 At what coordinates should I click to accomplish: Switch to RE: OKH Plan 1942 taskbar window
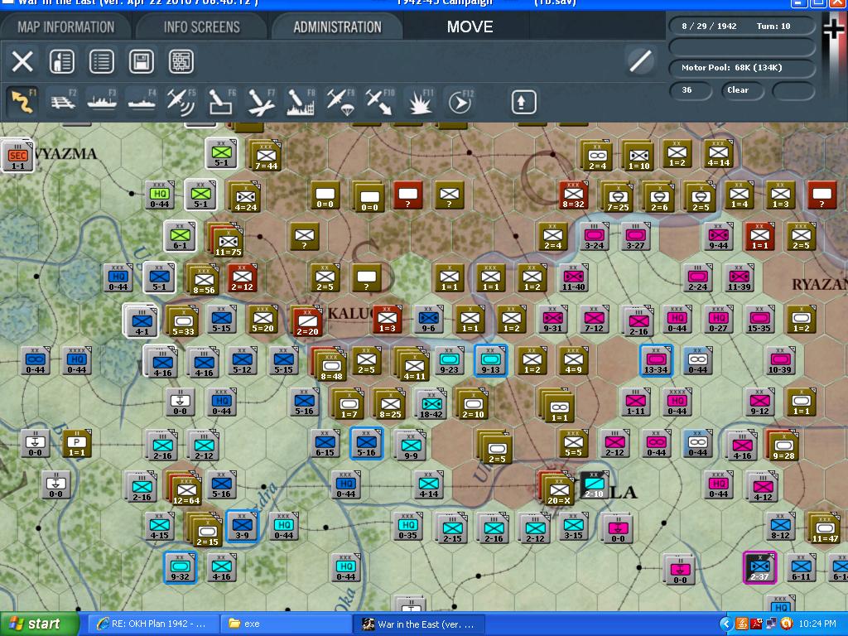click(x=152, y=624)
